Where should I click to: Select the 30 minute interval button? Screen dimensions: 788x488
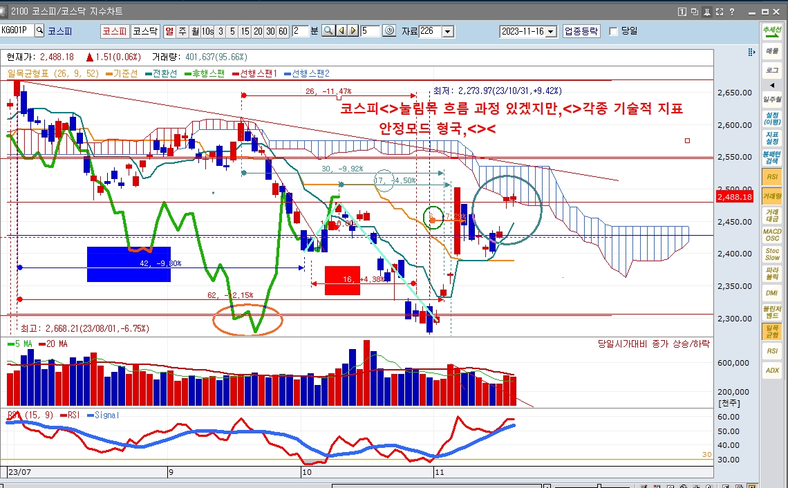[x=270, y=31]
